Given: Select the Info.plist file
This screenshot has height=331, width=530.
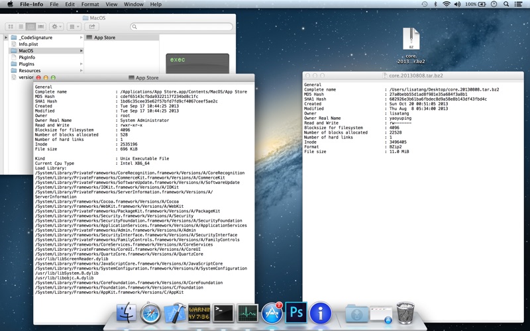Looking at the screenshot, I should pos(28,44).
